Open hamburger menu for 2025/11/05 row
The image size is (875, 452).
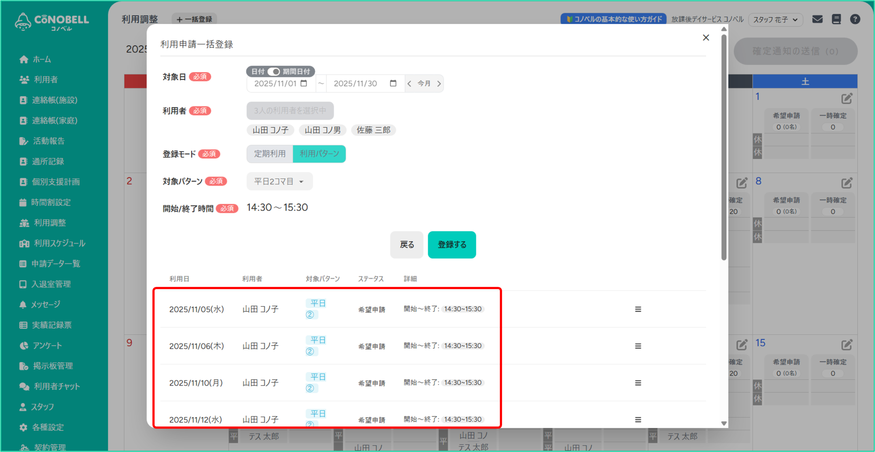(x=638, y=309)
